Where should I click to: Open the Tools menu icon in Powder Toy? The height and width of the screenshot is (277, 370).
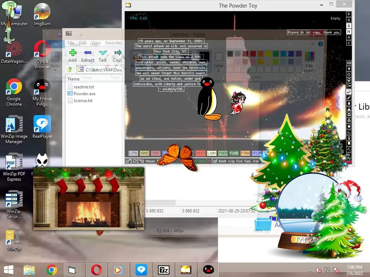point(349,138)
